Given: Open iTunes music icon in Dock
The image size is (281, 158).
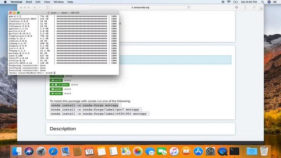Looking at the screenshot, I should click(x=174, y=151).
